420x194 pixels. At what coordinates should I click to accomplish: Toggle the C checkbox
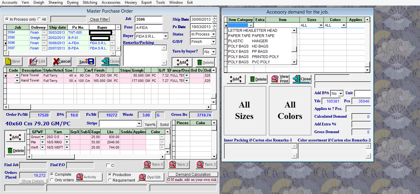pos(108,165)
